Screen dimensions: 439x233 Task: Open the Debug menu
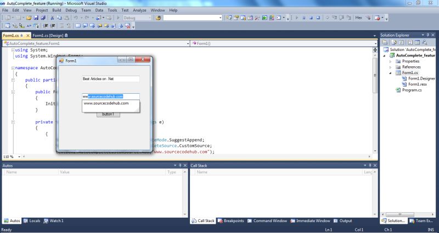71,10
